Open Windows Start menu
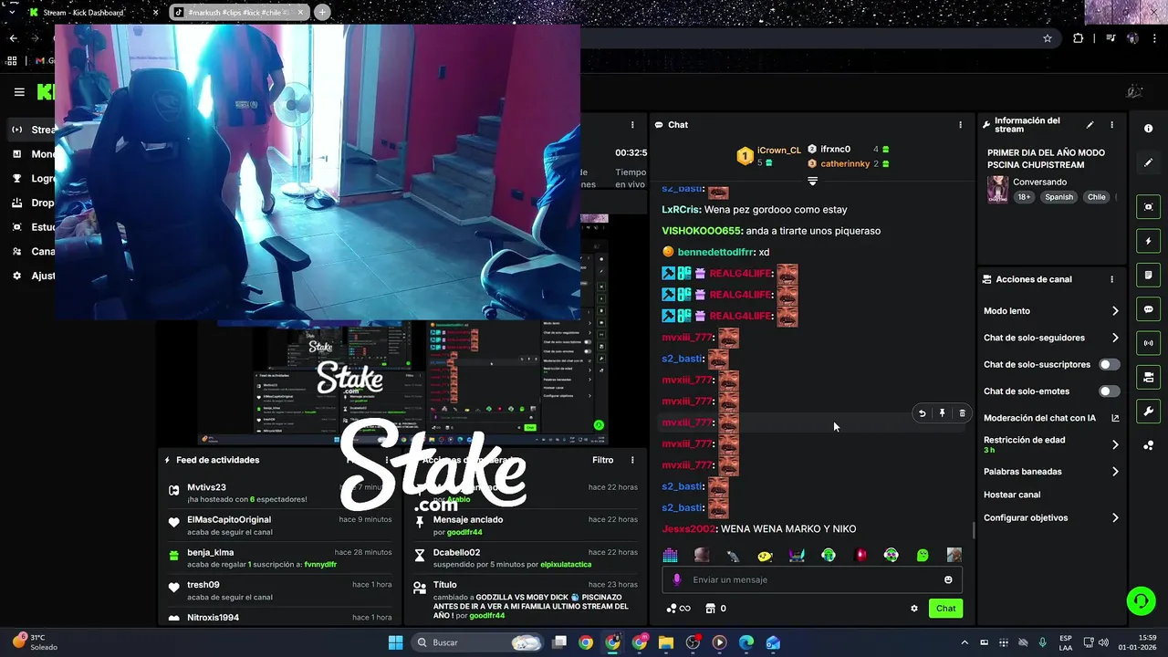 pos(395,642)
